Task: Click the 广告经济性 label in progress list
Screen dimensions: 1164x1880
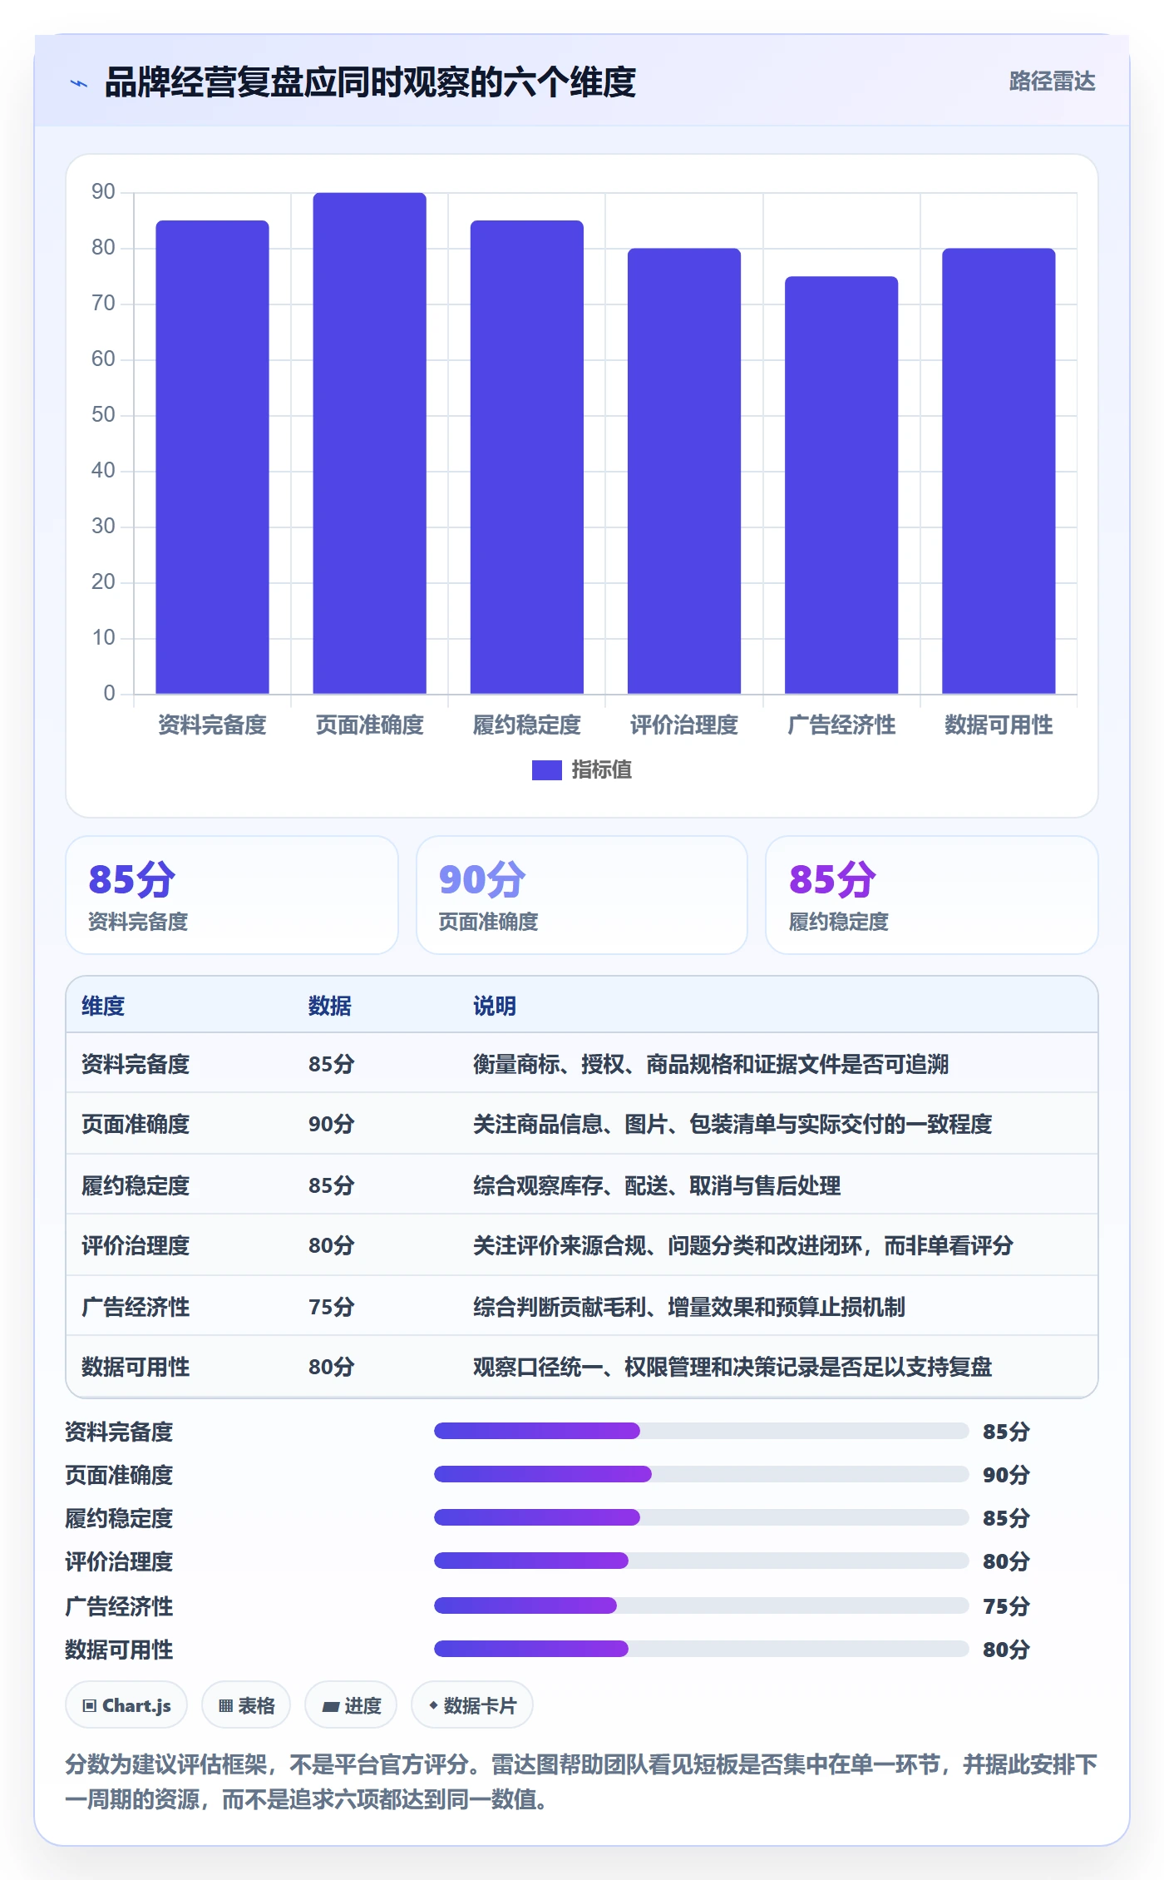Action: pyautogui.click(x=119, y=1606)
